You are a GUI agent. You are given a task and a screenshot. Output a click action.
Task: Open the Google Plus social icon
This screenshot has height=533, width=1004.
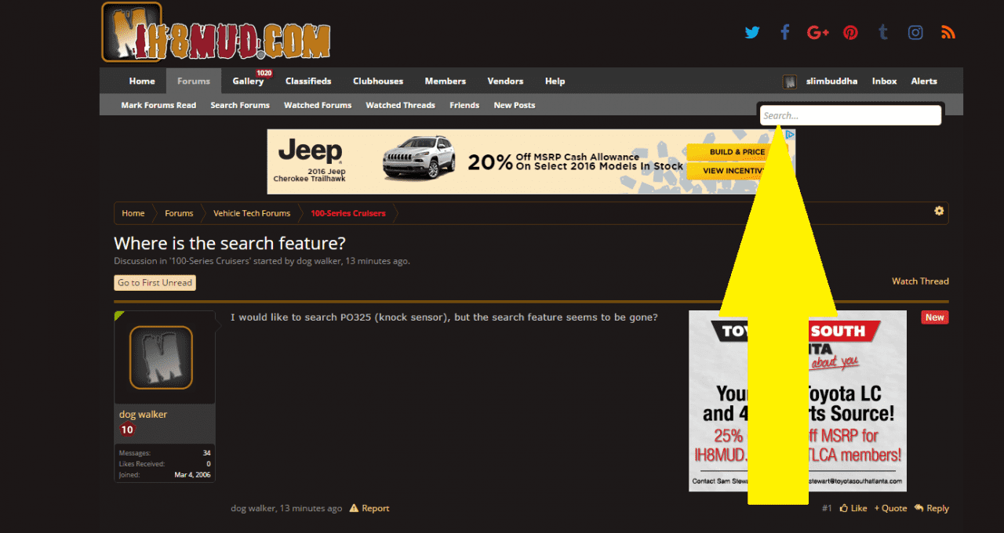817,32
